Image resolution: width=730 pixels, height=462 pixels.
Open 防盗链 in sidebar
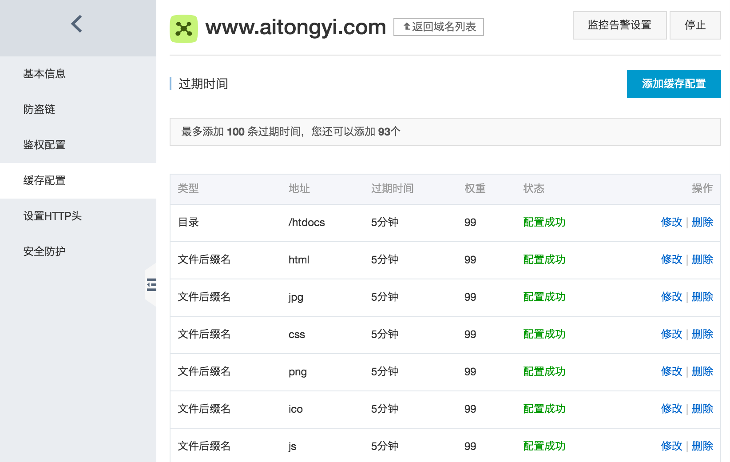(78, 109)
